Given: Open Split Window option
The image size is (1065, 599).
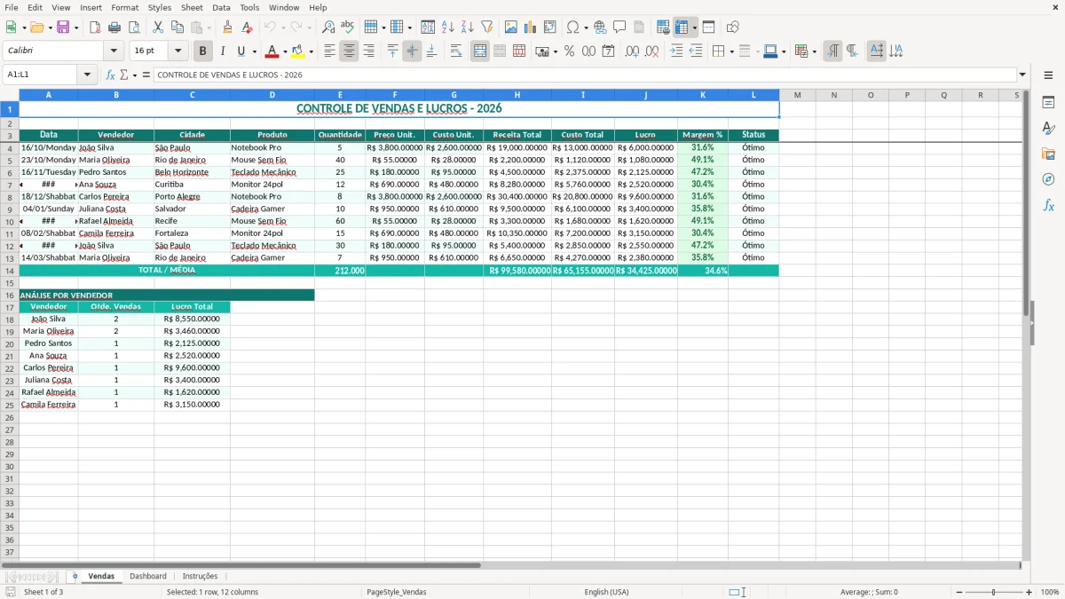Looking at the screenshot, I should pyautogui.click(x=708, y=28).
